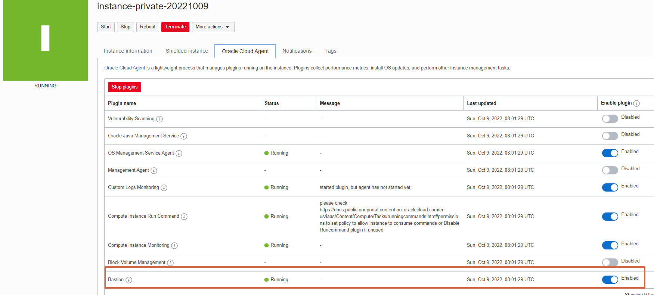Viewport: 654px width, 295px height.
Task: Open the Oracle Cloud Agent link
Action: [x=124, y=68]
